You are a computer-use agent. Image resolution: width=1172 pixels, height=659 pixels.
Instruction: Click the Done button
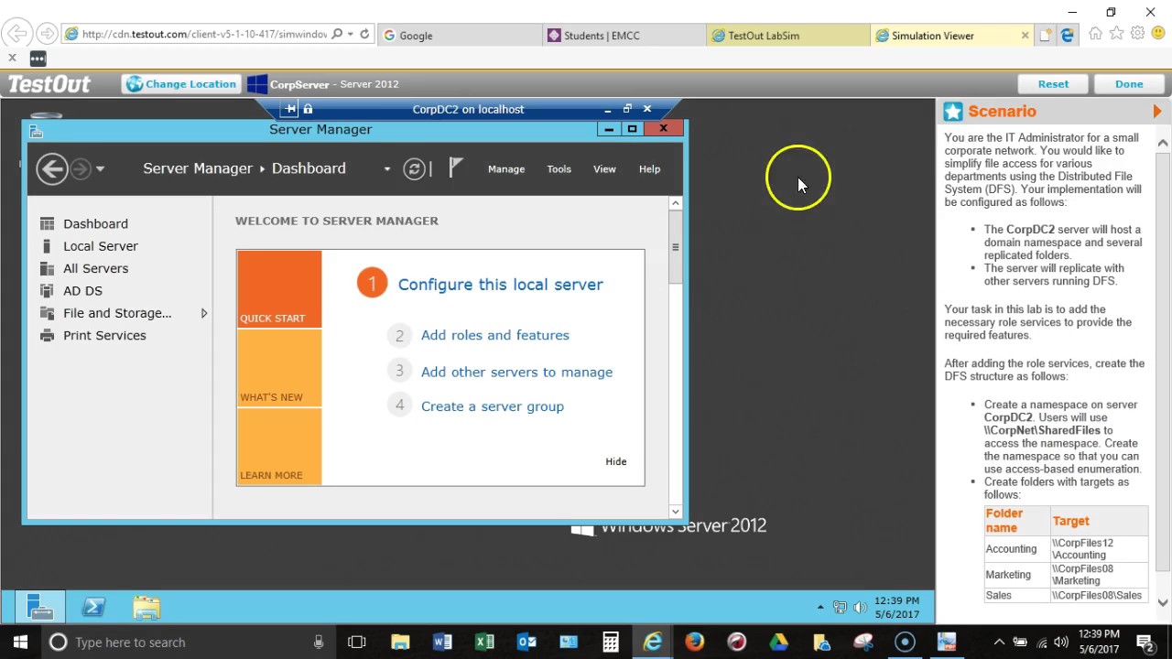pos(1129,84)
